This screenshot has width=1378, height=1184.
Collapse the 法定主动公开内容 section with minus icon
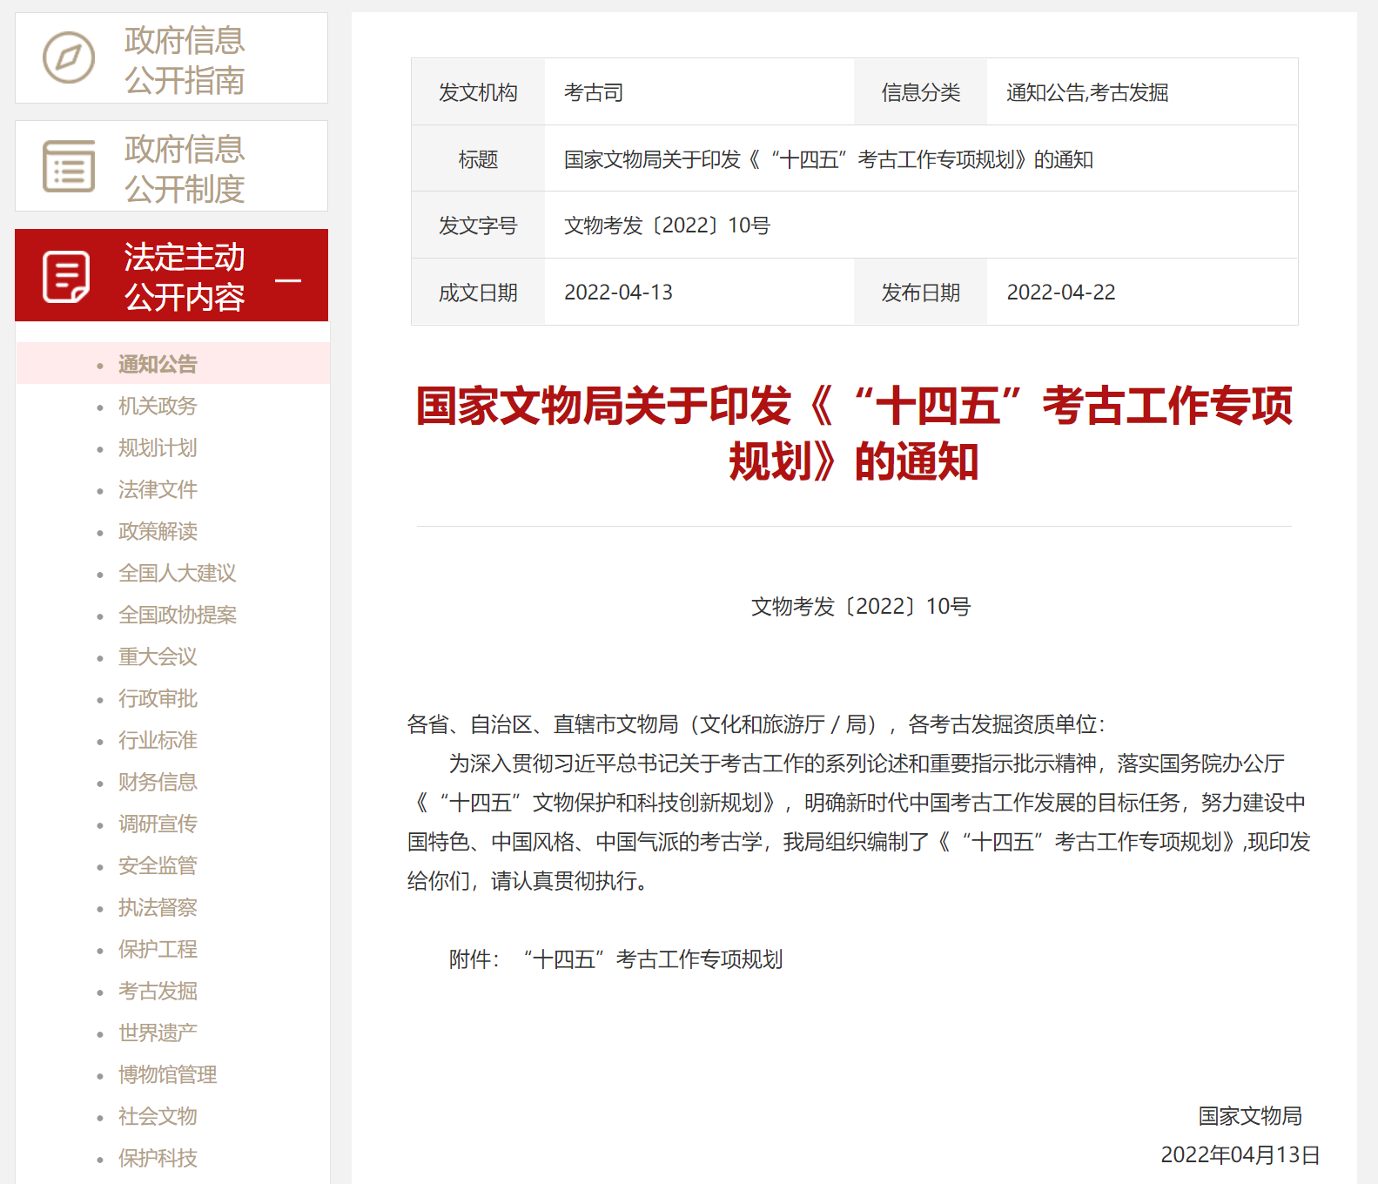click(x=288, y=280)
